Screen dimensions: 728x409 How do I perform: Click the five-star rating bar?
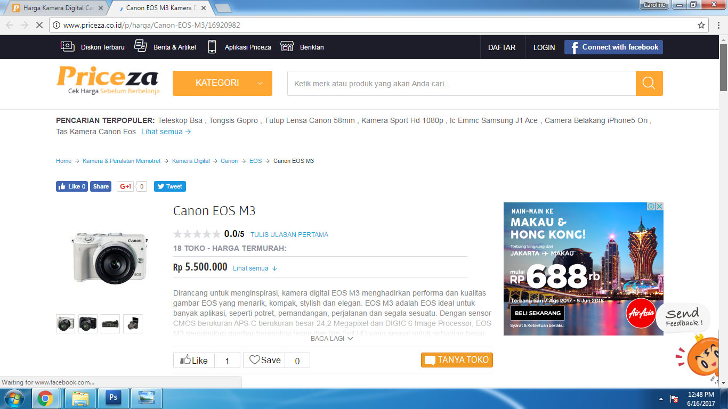tap(197, 234)
